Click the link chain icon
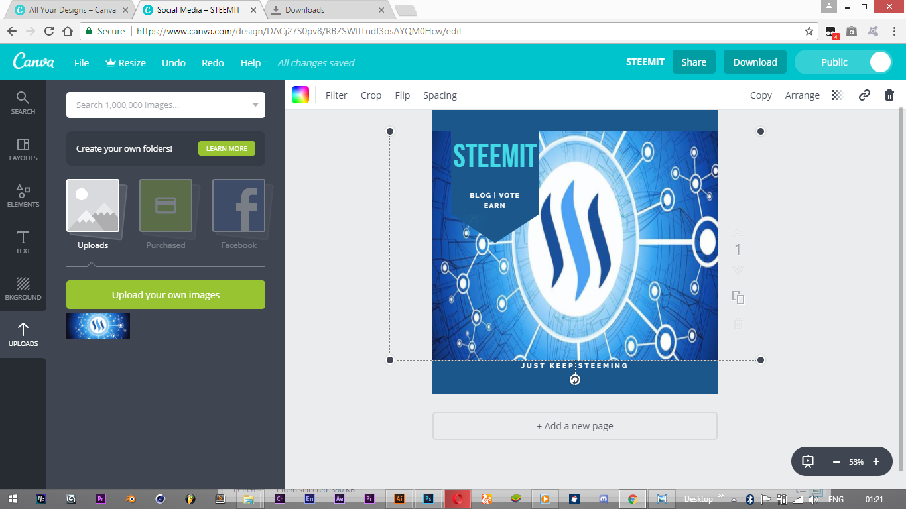 click(x=864, y=95)
